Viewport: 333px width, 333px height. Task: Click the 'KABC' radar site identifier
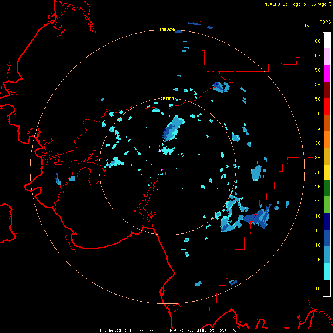177,330
